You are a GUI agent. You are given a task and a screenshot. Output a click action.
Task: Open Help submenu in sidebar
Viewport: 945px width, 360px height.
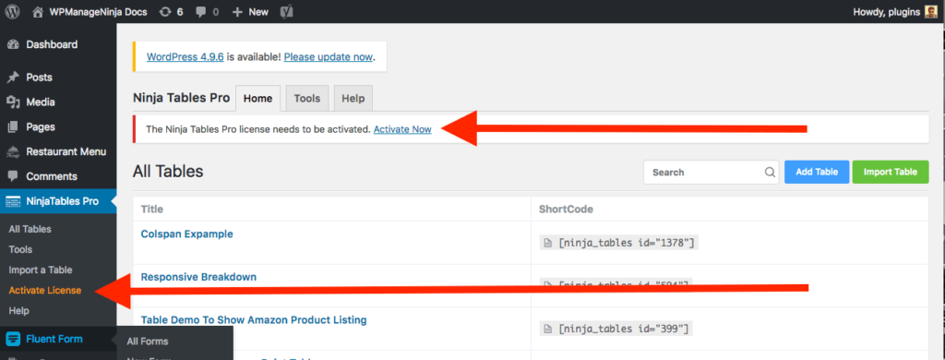tap(18, 311)
